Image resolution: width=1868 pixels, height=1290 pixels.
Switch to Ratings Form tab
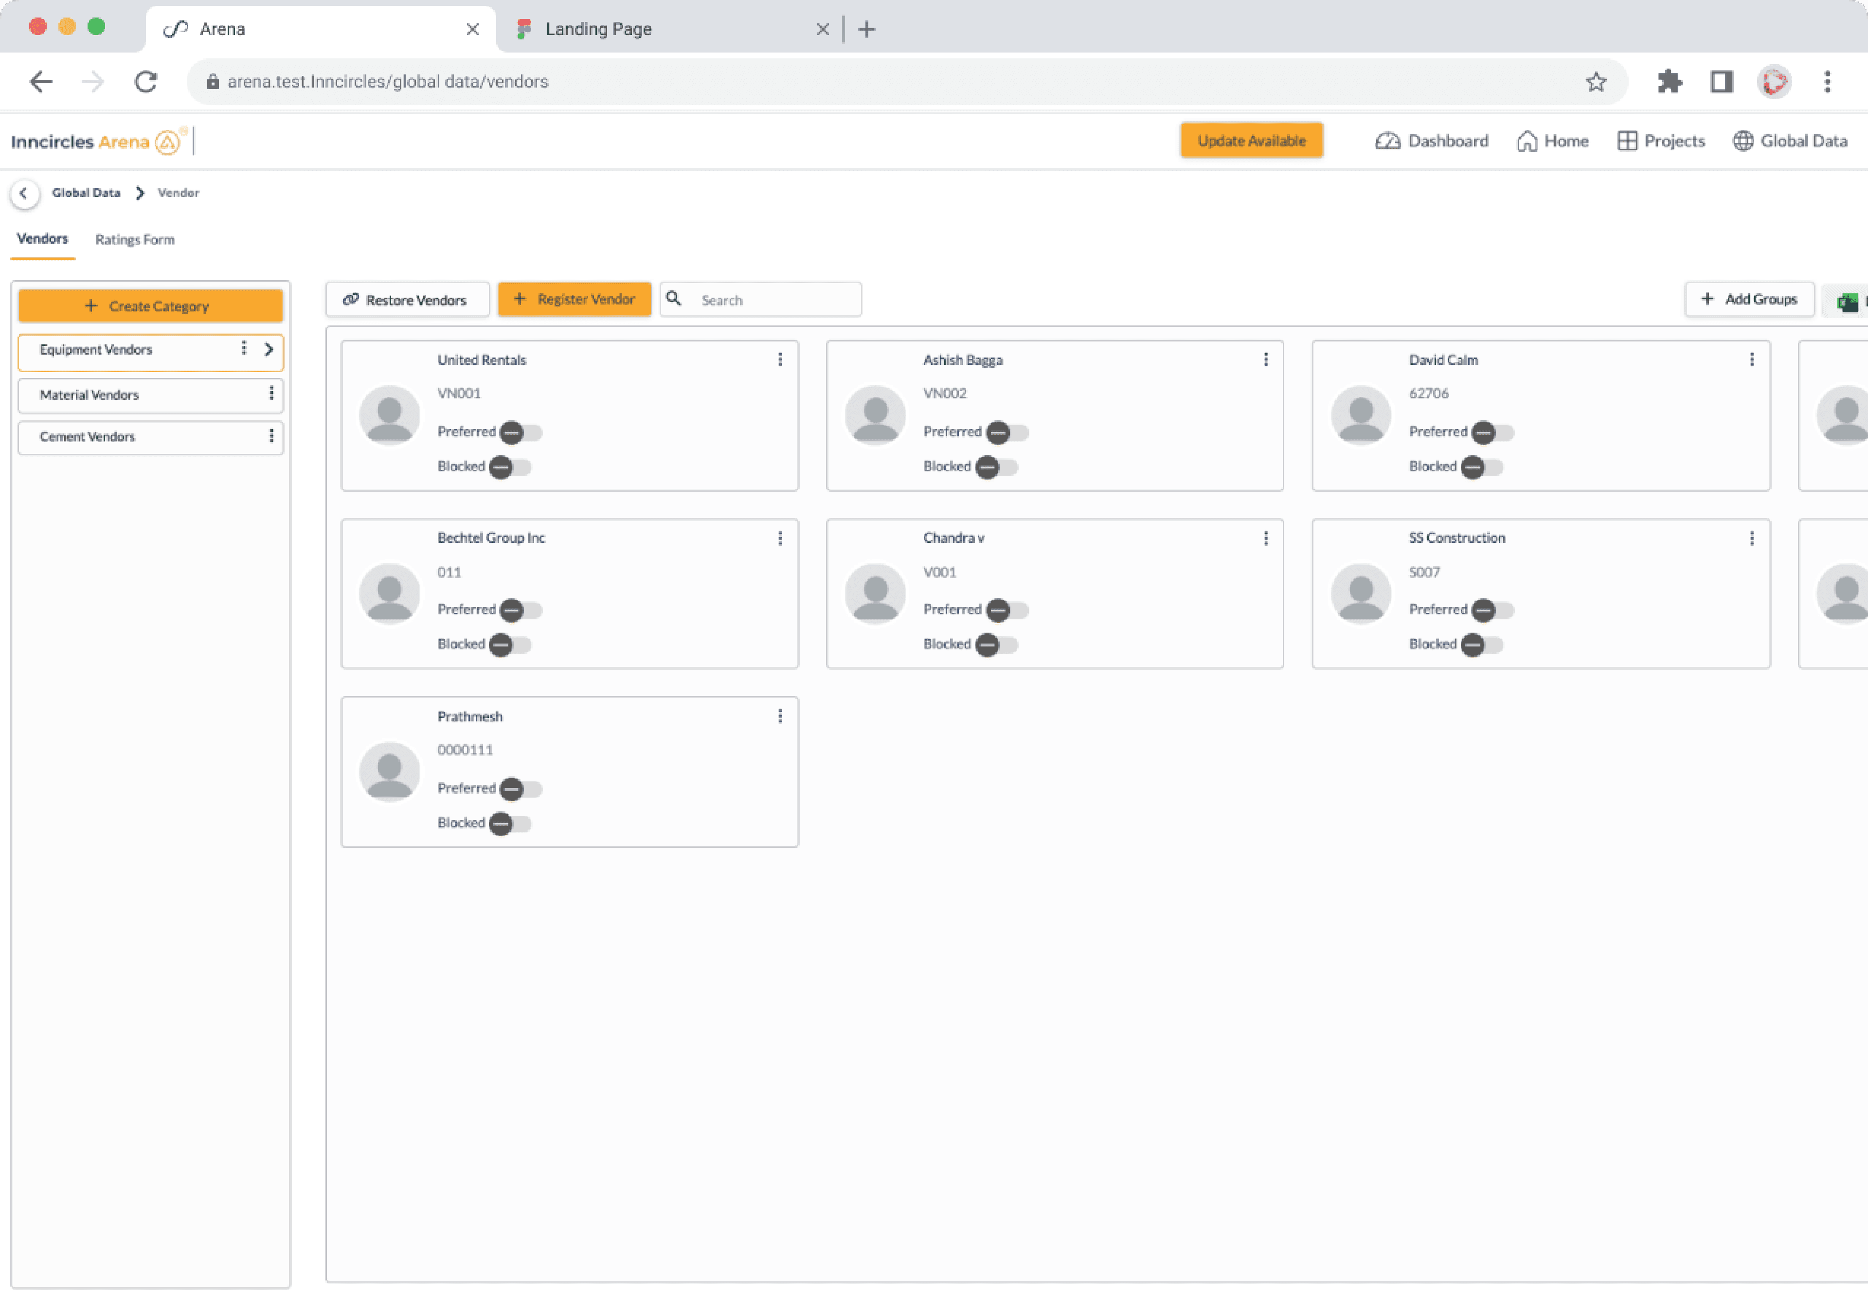135,240
